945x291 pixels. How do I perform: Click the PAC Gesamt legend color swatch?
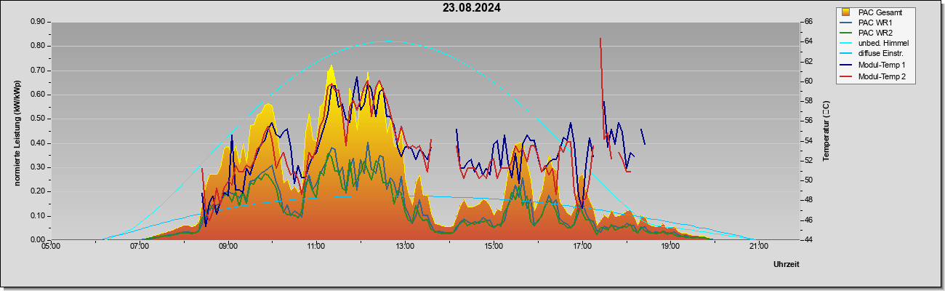pos(845,12)
